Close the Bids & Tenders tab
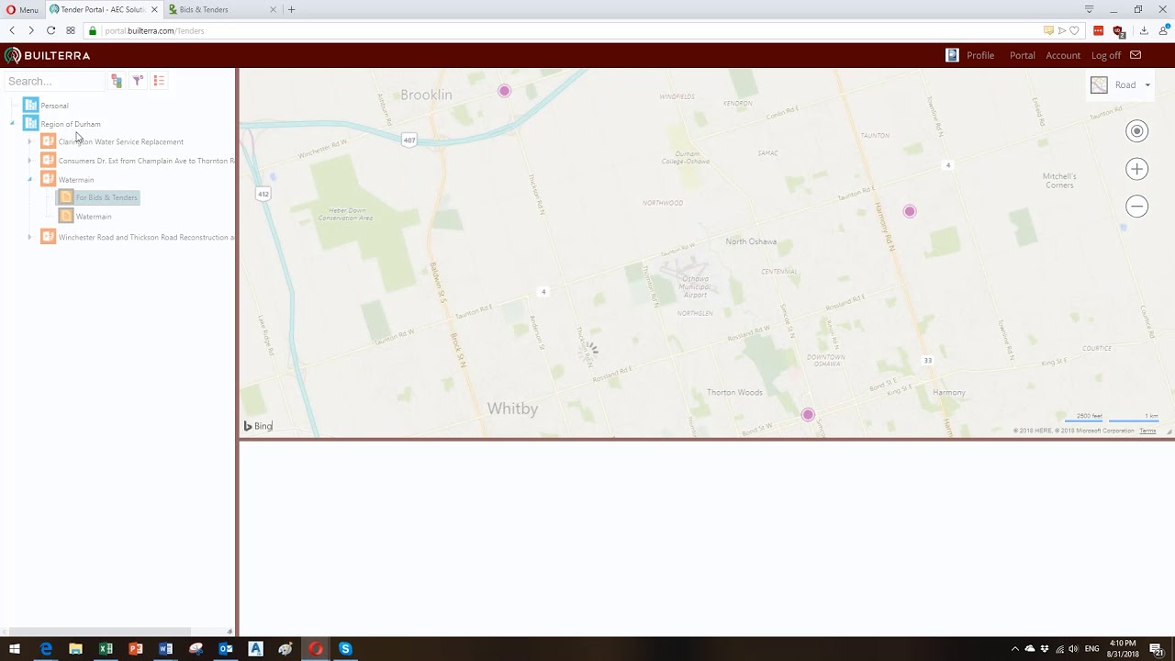Image resolution: width=1175 pixels, height=661 pixels. point(274,9)
